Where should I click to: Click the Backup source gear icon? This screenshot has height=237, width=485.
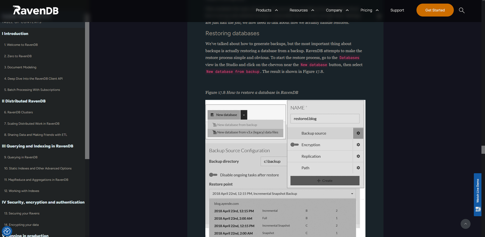pyautogui.click(x=358, y=133)
